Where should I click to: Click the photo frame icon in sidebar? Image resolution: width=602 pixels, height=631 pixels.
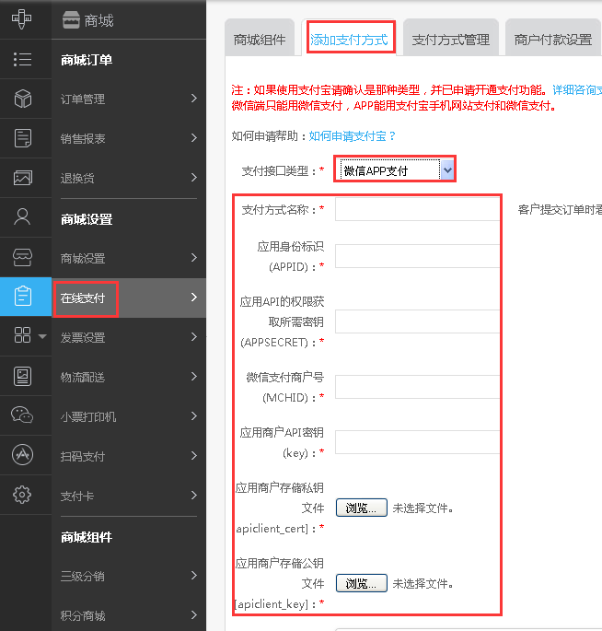pos(22,376)
